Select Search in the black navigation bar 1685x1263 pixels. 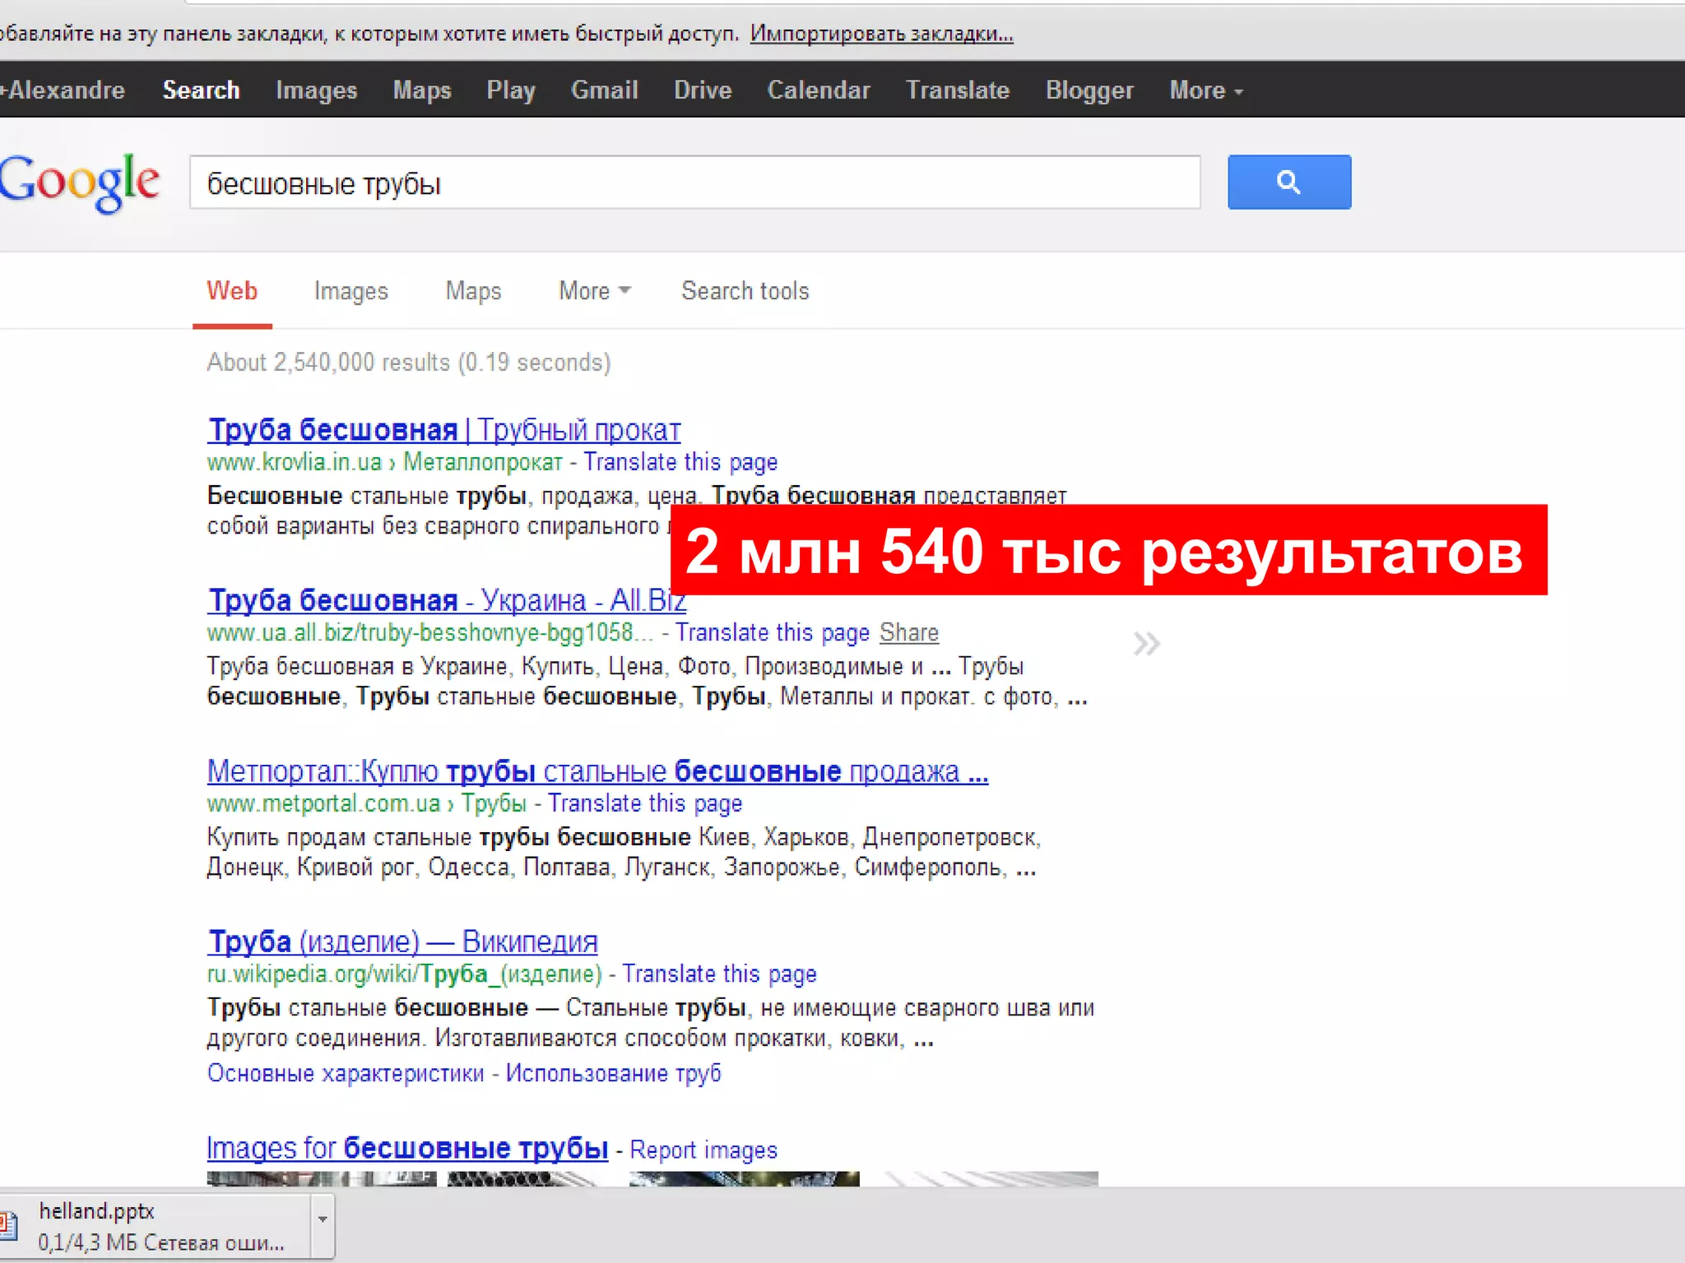point(201,90)
